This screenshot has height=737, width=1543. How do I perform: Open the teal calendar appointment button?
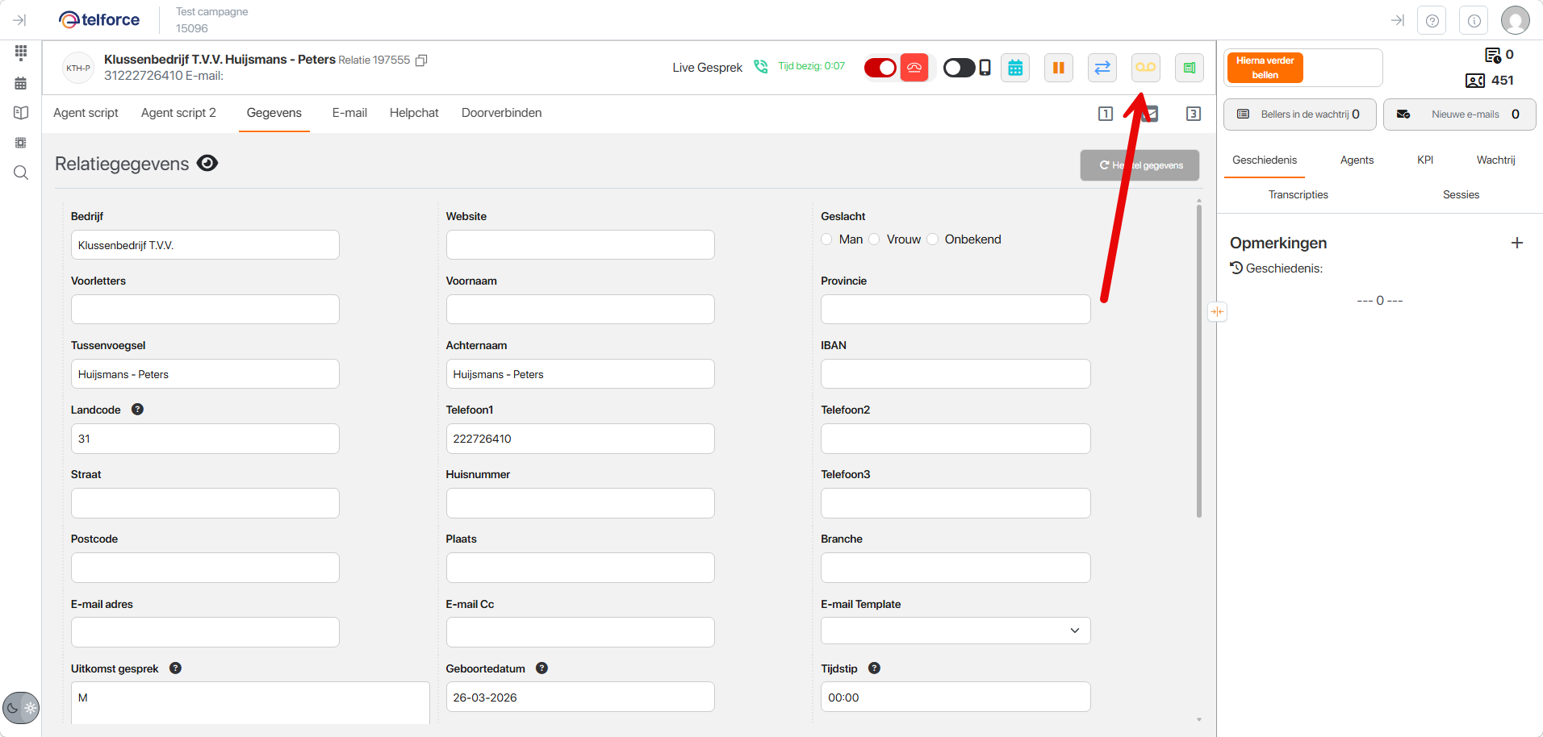click(x=1015, y=68)
